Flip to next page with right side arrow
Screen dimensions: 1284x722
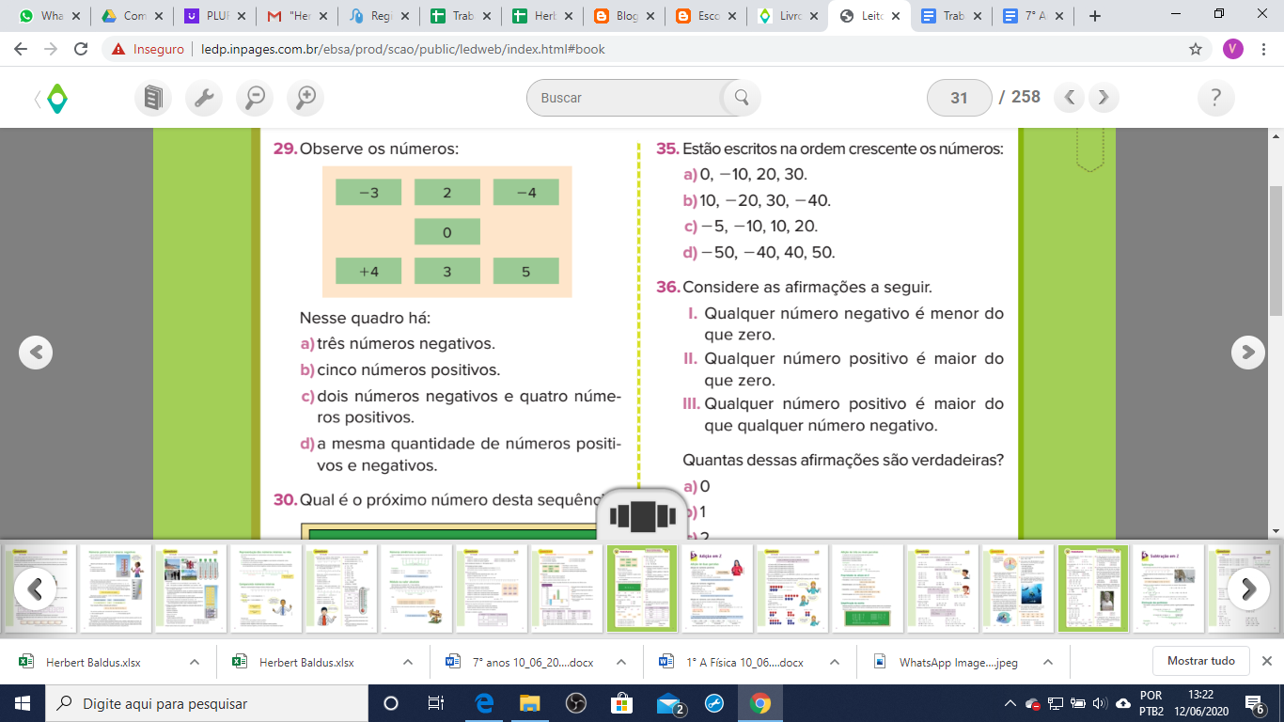tap(1248, 352)
